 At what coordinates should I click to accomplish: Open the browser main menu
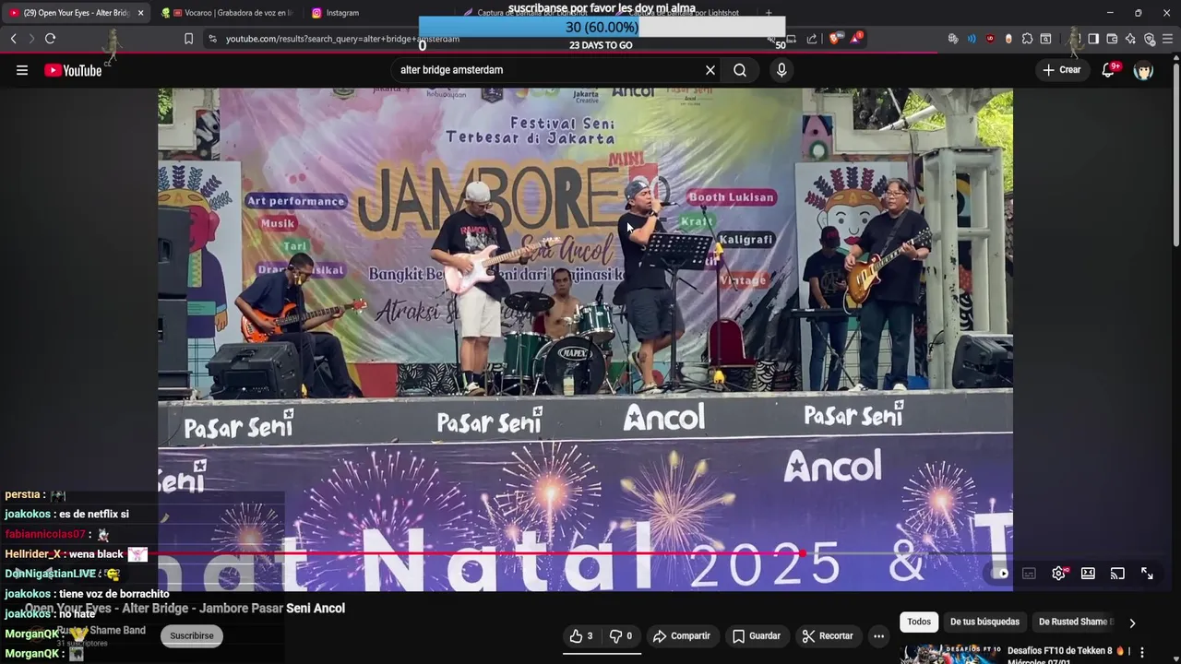coord(1168,39)
